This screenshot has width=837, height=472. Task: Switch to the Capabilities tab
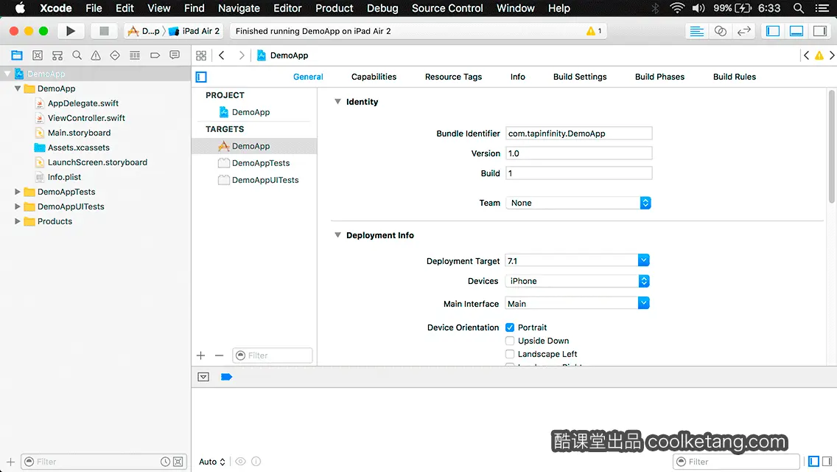pyautogui.click(x=374, y=77)
